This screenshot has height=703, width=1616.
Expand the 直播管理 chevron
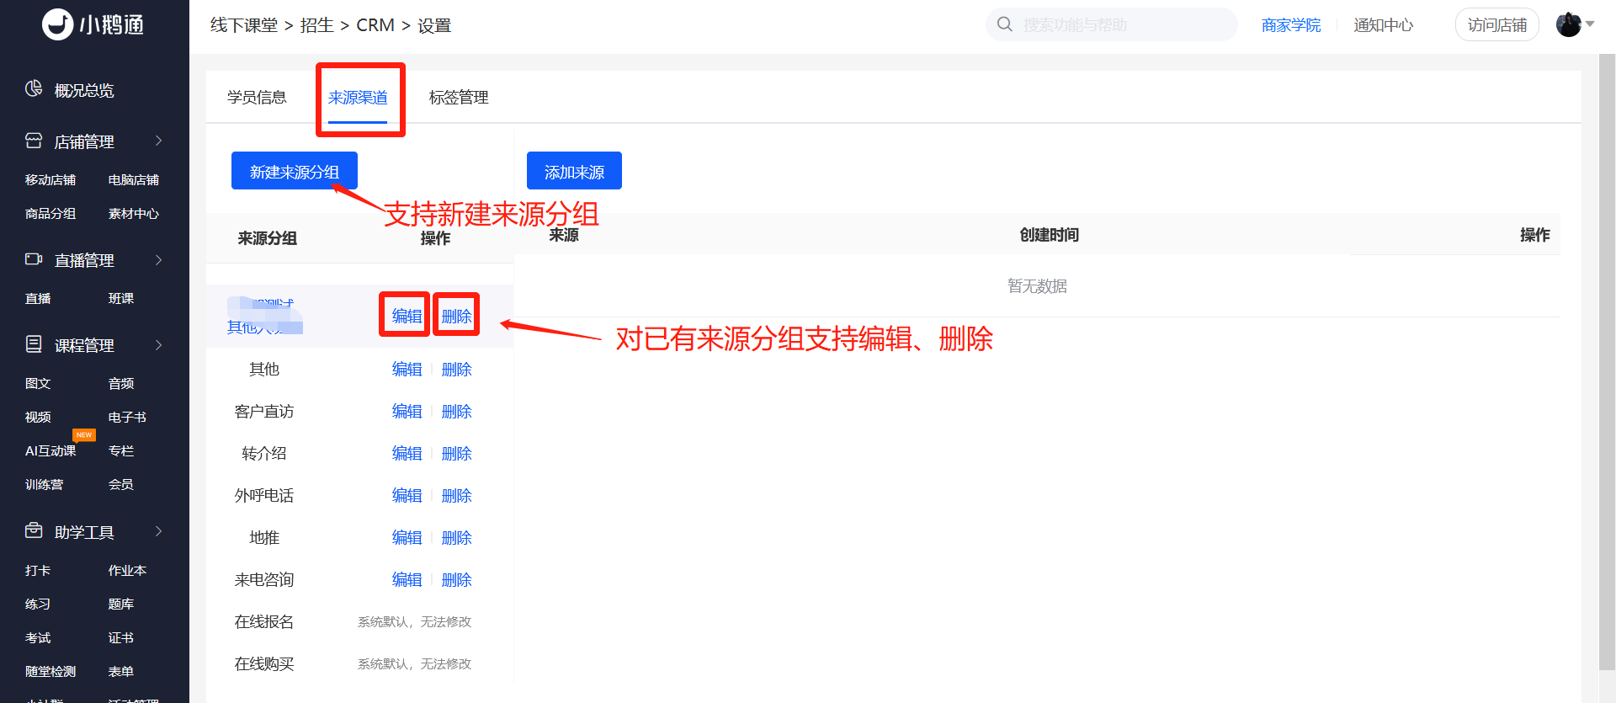click(x=158, y=260)
